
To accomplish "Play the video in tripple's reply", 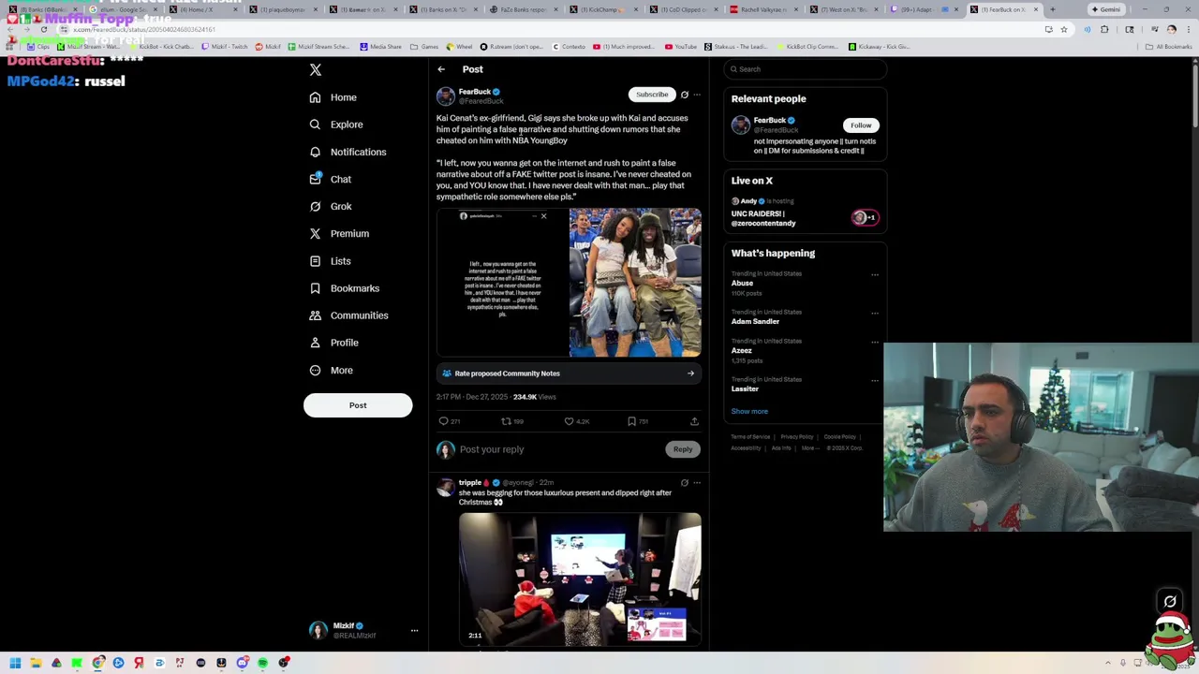I will (x=580, y=579).
